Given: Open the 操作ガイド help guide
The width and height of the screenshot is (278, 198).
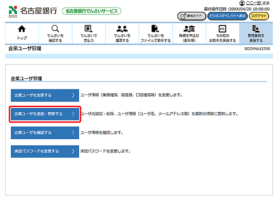Looking at the screenshot, I should click(192, 16).
